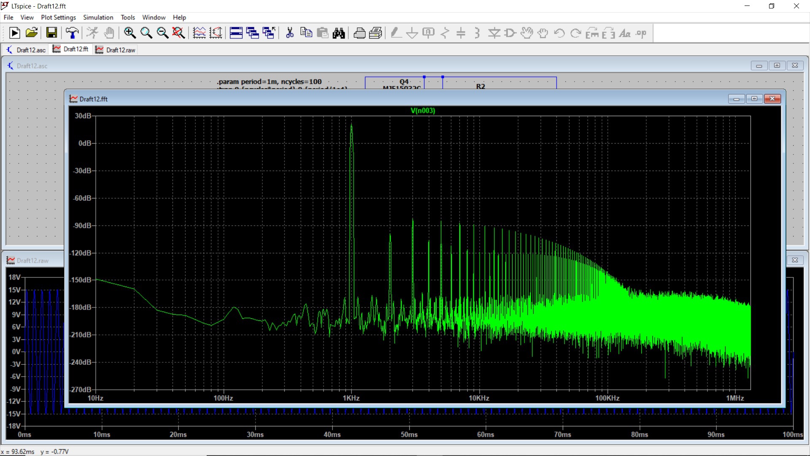
Task: Click the V(n003) trace label
Action: click(x=422, y=111)
